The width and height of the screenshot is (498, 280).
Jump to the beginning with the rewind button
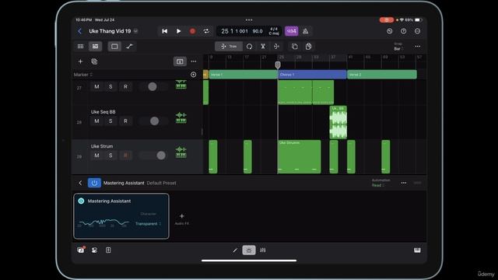(x=164, y=31)
